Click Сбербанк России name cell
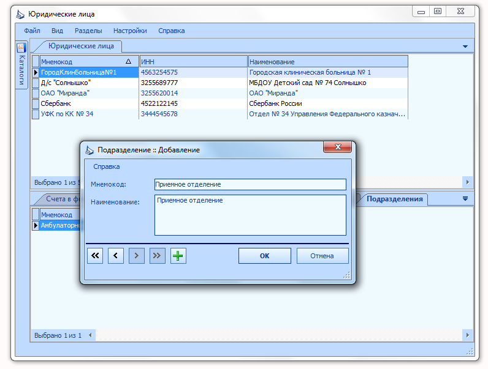488x369 pixels. (328, 103)
